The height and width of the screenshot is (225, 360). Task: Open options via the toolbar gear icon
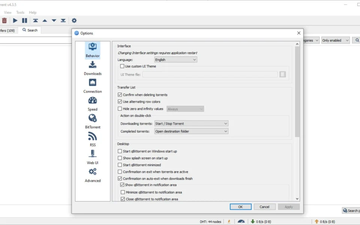point(74,20)
